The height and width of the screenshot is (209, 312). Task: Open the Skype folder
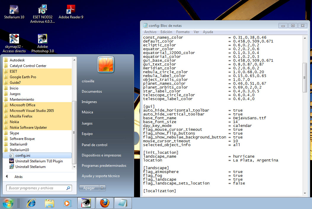(x=37, y=133)
